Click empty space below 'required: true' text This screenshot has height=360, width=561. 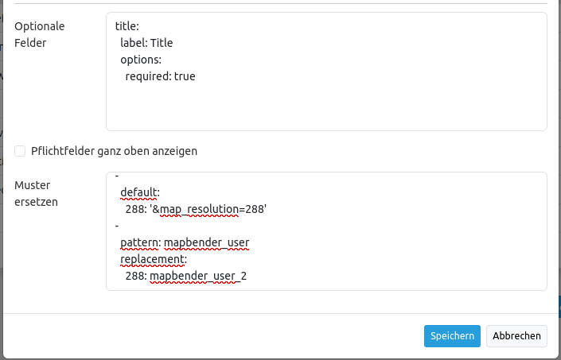(x=318, y=107)
